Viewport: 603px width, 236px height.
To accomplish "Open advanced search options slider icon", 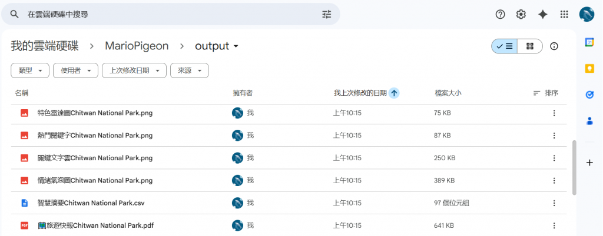I will [326, 15].
